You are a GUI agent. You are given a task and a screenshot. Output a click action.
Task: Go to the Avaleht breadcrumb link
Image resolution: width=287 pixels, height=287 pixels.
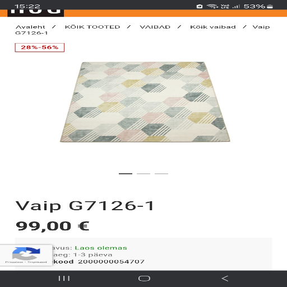tap(30, 27)
